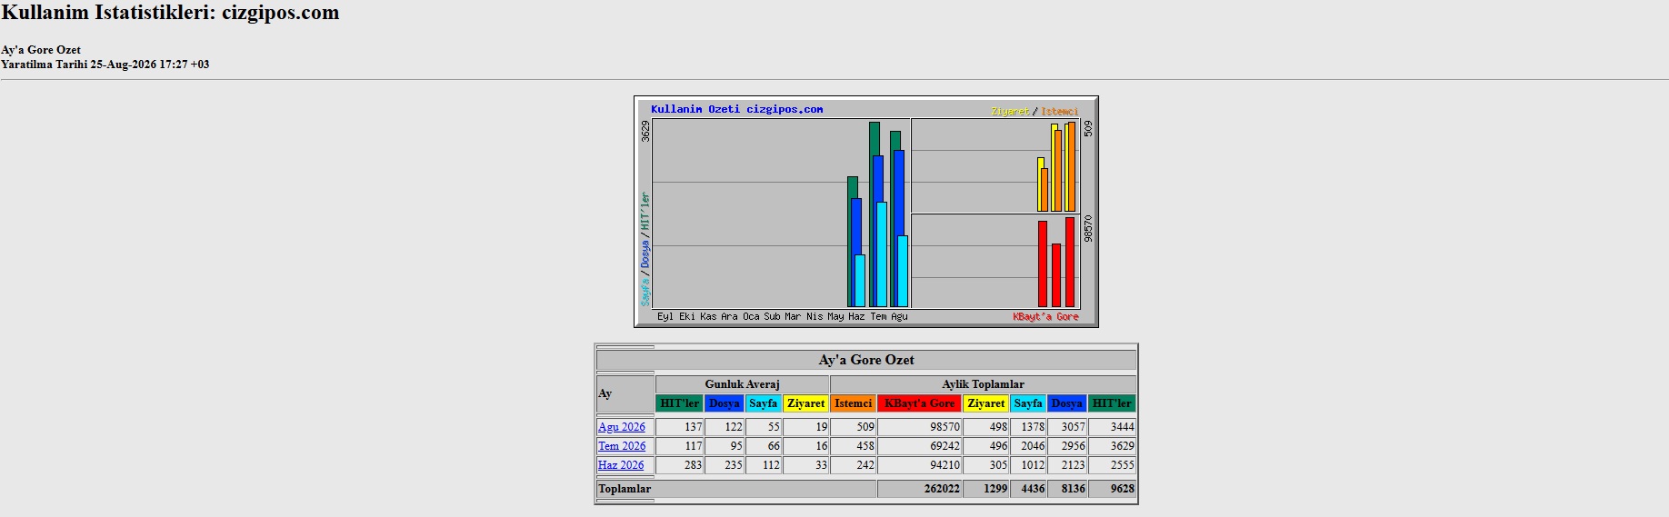Click the total Dosya value 8136
Screen dimensions: 1669x517
(1073, 488)
